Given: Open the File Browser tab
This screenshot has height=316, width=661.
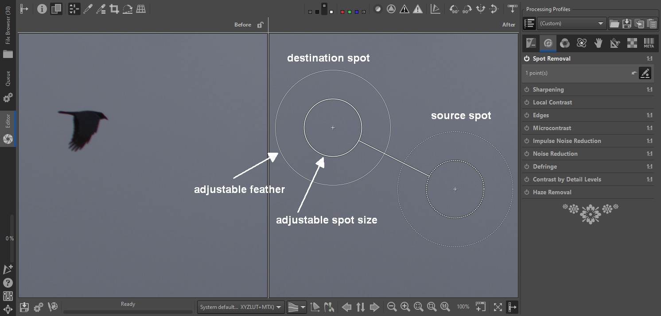Looking at the screenshot, I should [8, 31].
